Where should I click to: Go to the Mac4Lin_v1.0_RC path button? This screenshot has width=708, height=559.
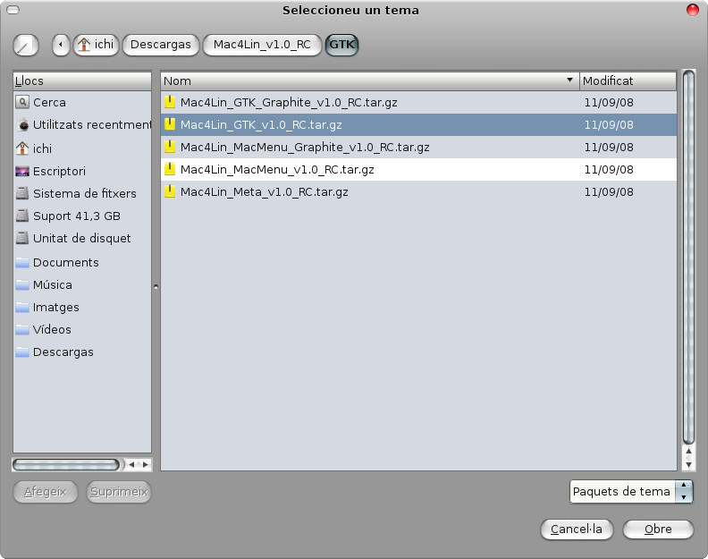pos(262,46)
